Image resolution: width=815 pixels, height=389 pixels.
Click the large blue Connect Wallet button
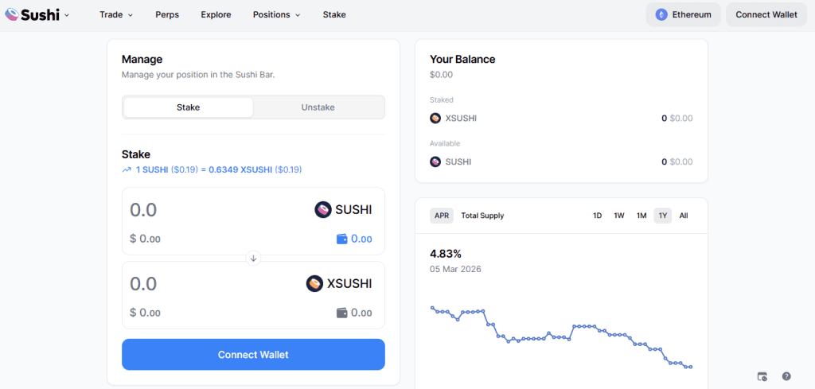254,355
